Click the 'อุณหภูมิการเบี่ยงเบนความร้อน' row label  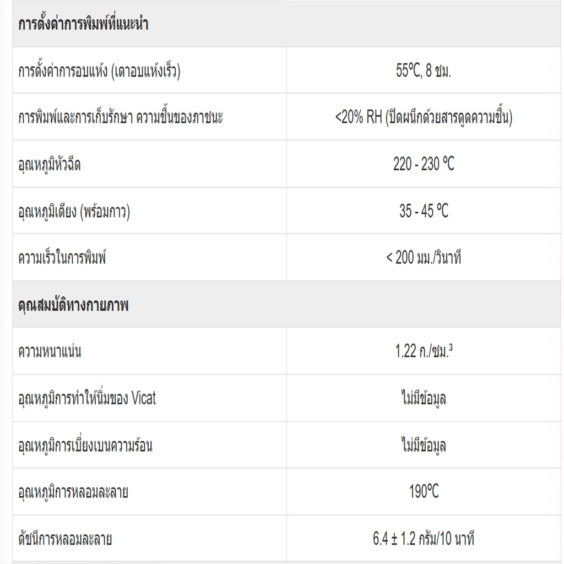pyautogui.click(x=85, y=445)
